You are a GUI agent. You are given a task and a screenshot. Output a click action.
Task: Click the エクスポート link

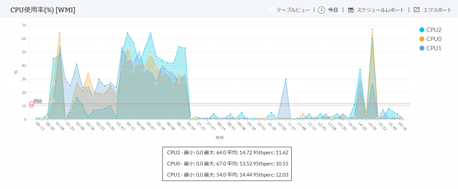click(437, 10)
